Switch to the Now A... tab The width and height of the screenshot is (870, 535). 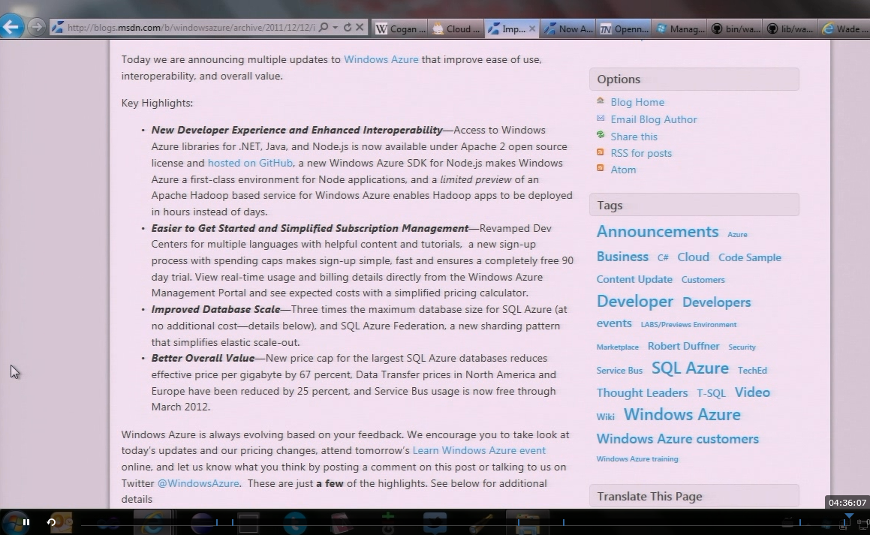coord(568,29)
